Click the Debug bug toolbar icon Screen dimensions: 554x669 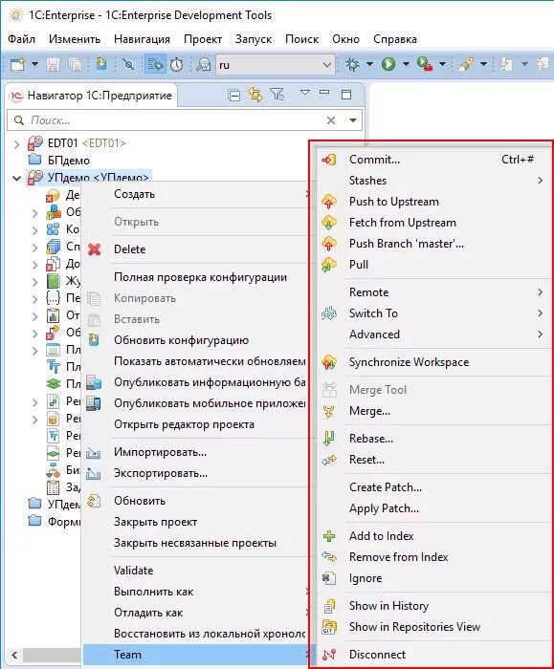(x=352, y=64)
